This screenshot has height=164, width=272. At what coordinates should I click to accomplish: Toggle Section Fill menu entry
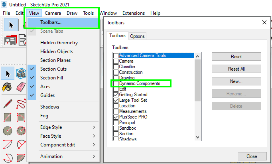63,77
